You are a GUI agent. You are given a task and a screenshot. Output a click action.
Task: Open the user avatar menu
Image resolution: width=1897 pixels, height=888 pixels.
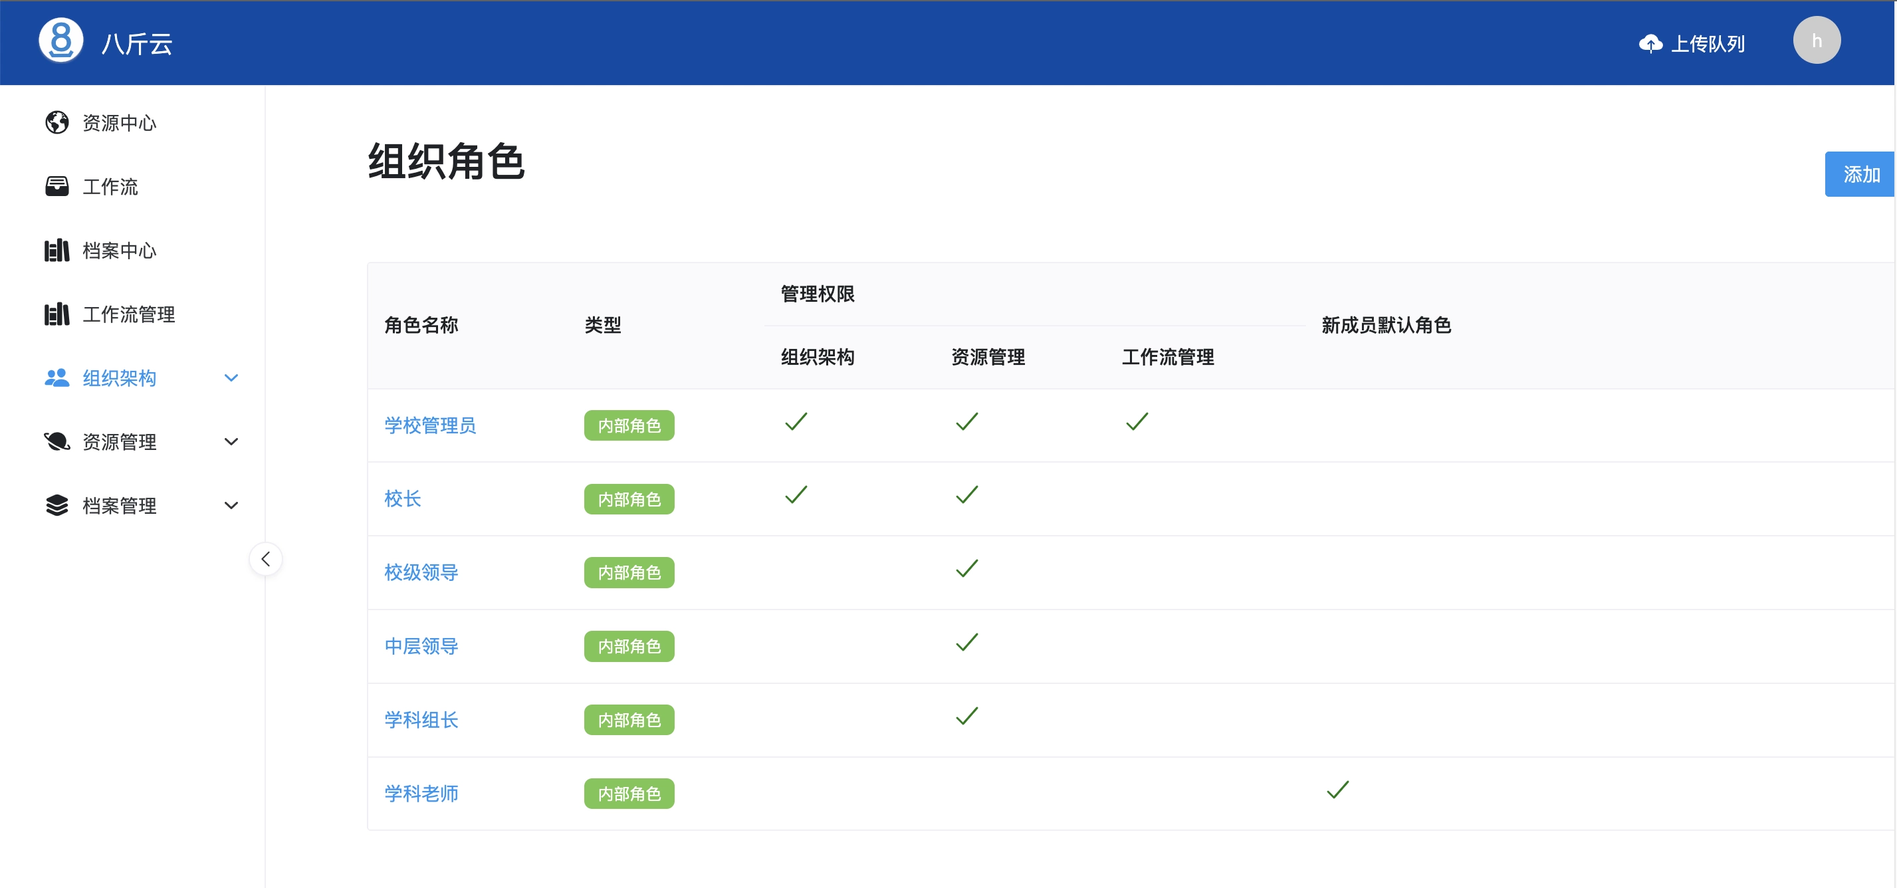click(1816, 41)
